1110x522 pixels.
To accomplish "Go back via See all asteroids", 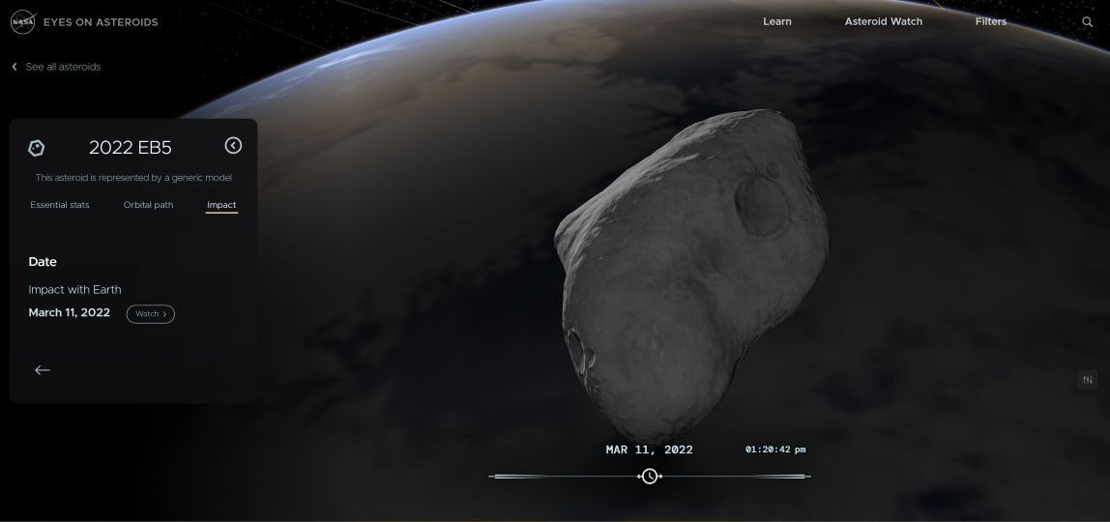I will (x=57, y=67).
